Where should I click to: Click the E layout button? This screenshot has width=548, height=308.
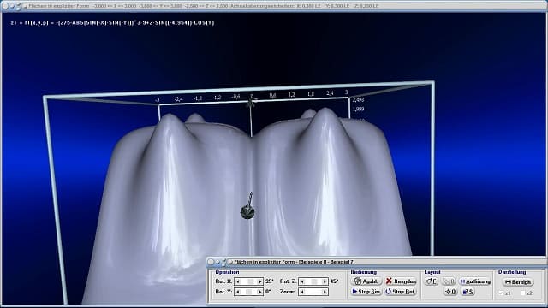coord(432,281)
